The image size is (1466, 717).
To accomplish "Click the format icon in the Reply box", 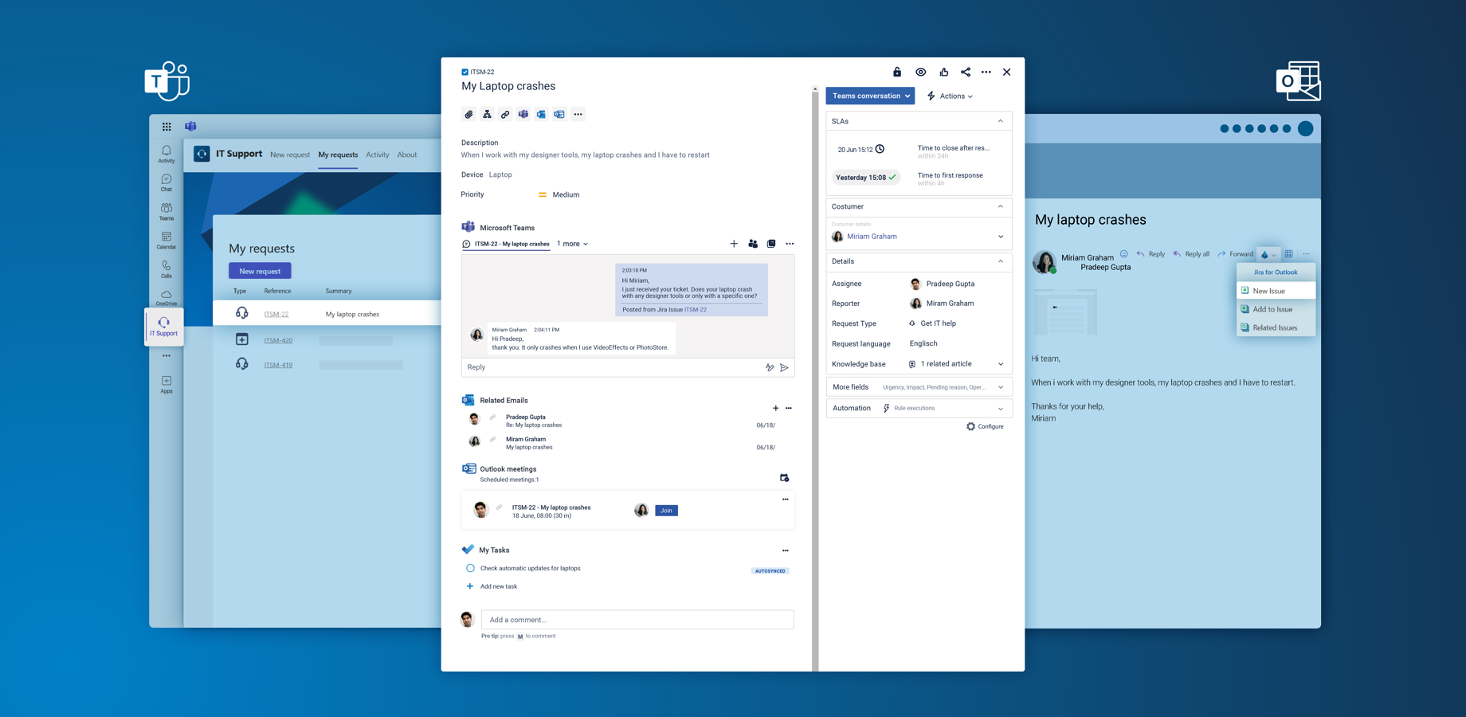I will 770,367.
